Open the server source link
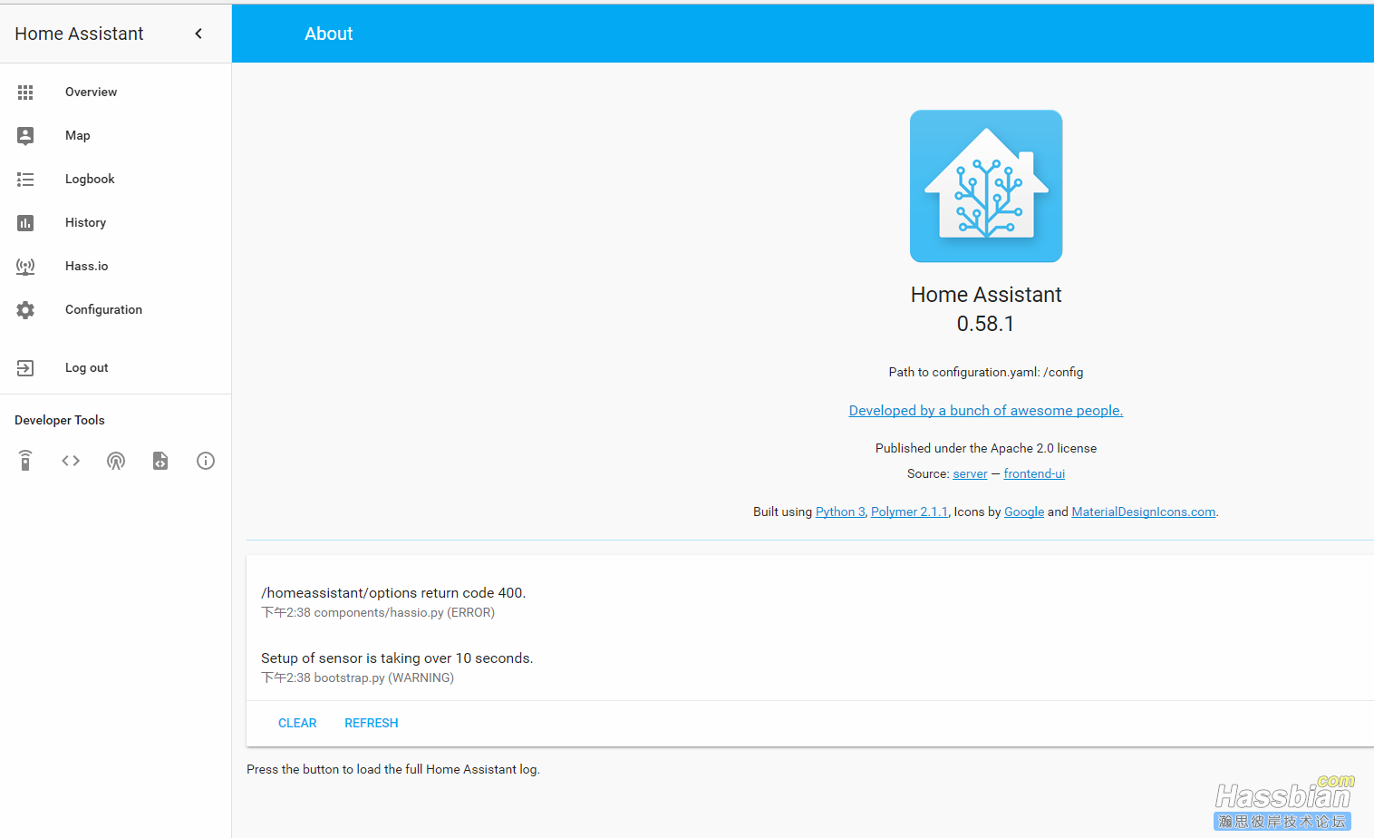The height and width of the screenshot is (838, 1374). click(970, 474)
